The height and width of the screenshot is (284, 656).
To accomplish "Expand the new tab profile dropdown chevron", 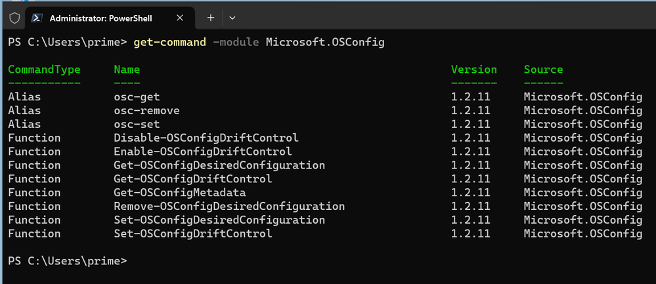I will tap(232, 18).
